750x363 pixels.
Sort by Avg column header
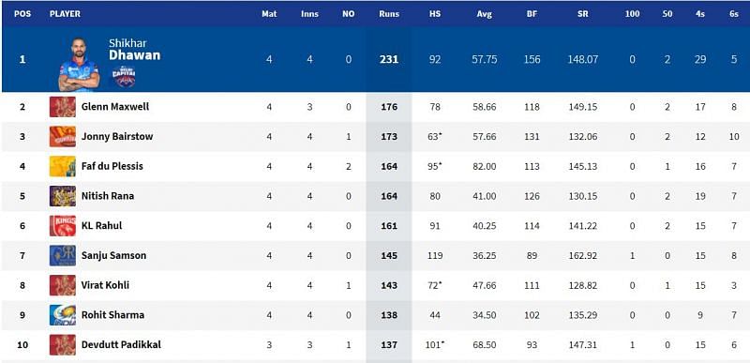point(484,14)
